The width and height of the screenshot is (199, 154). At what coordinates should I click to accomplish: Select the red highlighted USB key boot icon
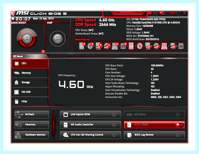164,46
